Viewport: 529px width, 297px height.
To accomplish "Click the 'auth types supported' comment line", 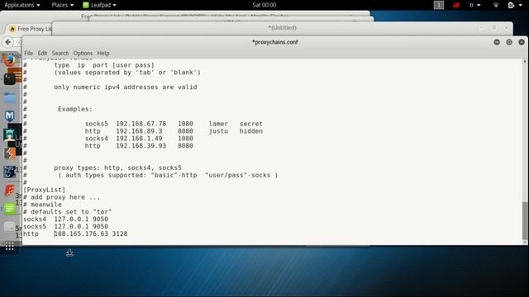I will 168,175.
